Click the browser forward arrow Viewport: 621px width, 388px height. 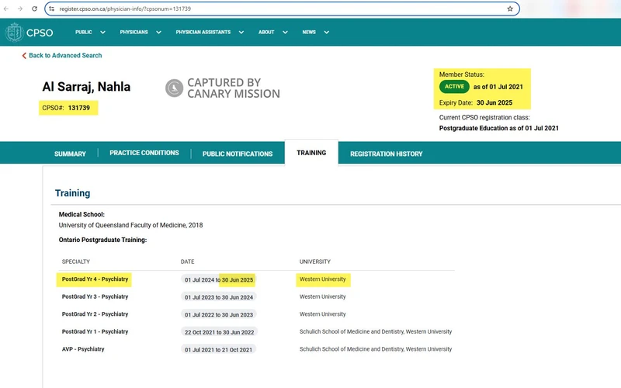(20, 9)
